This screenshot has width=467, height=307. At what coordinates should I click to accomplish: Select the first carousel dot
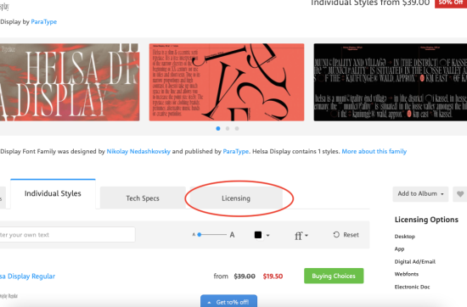coord(218,129)
